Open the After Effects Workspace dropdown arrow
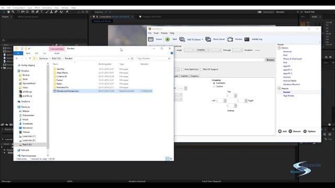 coord(298,12)
